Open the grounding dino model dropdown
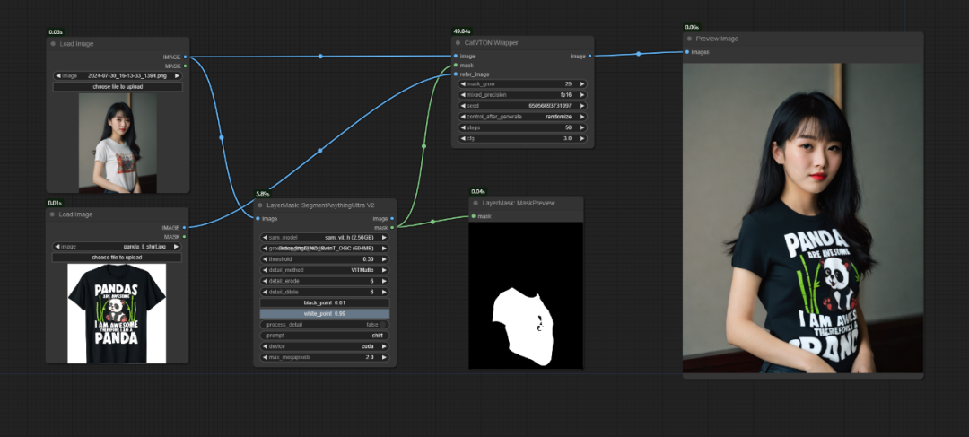Screen dimensions: 969x437 pyautogui.click(x=324, y=249)
